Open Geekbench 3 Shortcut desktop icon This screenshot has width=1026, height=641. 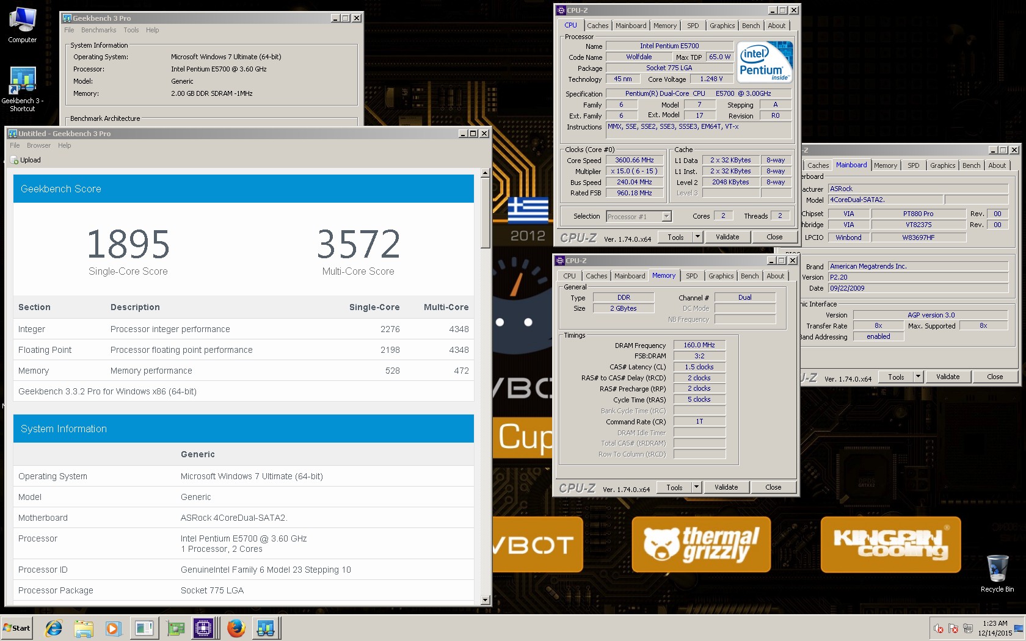click(22, 89)
